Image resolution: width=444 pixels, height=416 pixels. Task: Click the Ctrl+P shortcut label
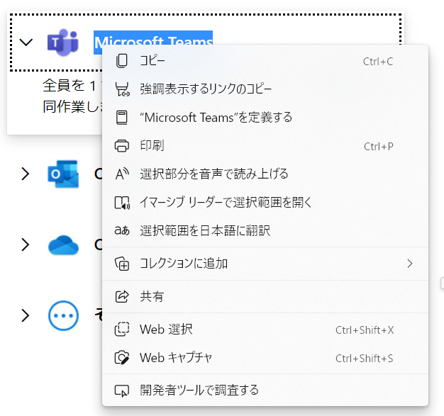379,147
